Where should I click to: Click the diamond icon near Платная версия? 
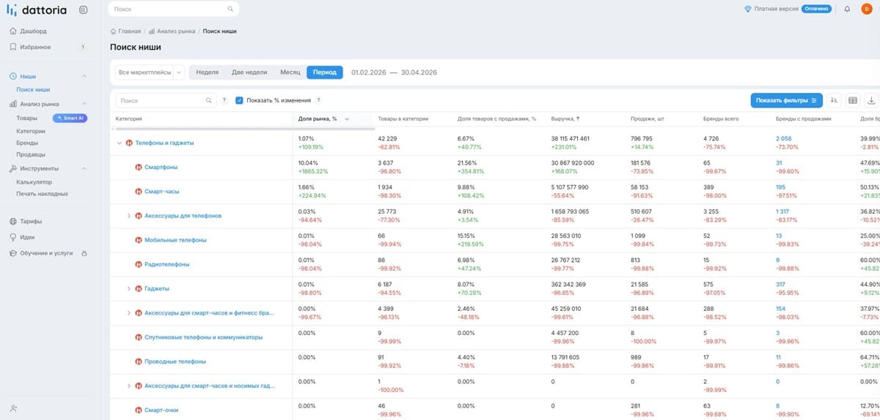747,10
